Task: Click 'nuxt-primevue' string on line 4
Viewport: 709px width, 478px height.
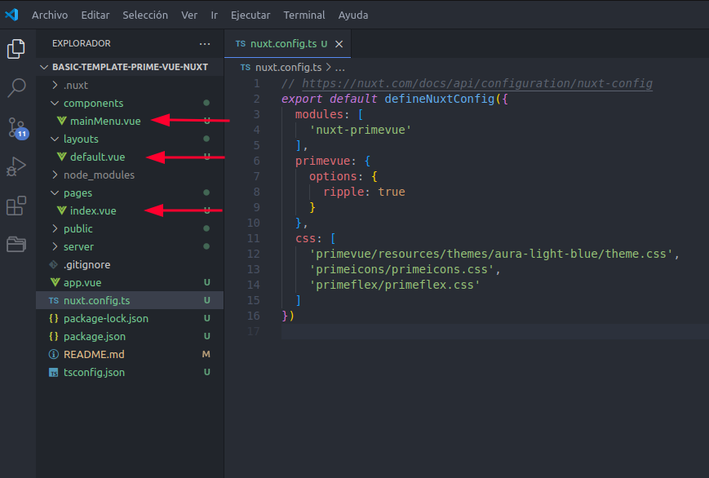Action: 361,130
